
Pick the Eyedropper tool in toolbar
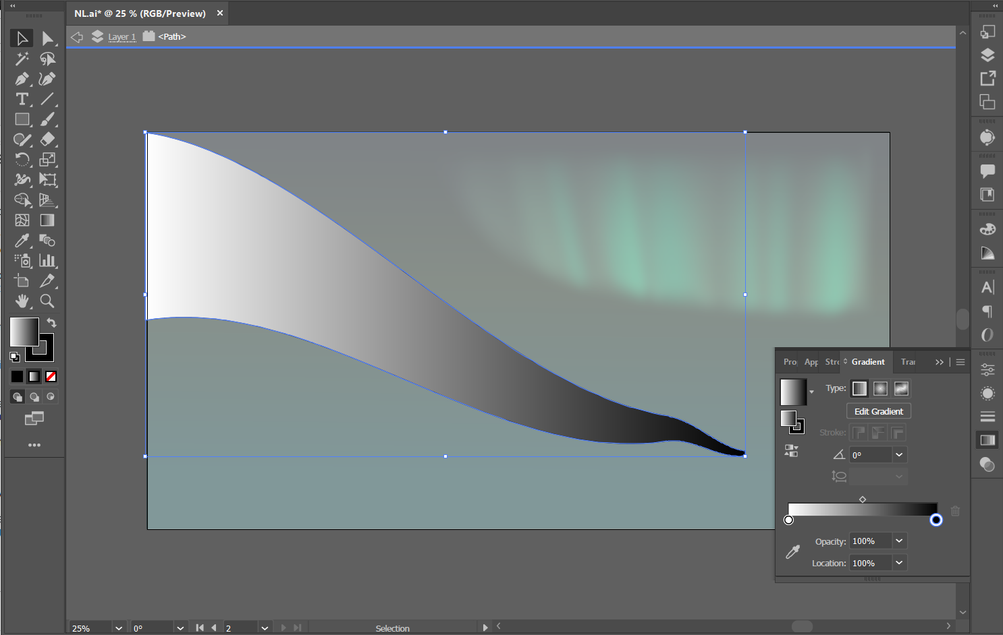(x=22, y=241)
